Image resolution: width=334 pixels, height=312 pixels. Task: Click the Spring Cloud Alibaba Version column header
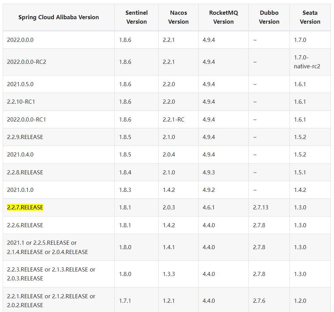click(59, 17)
